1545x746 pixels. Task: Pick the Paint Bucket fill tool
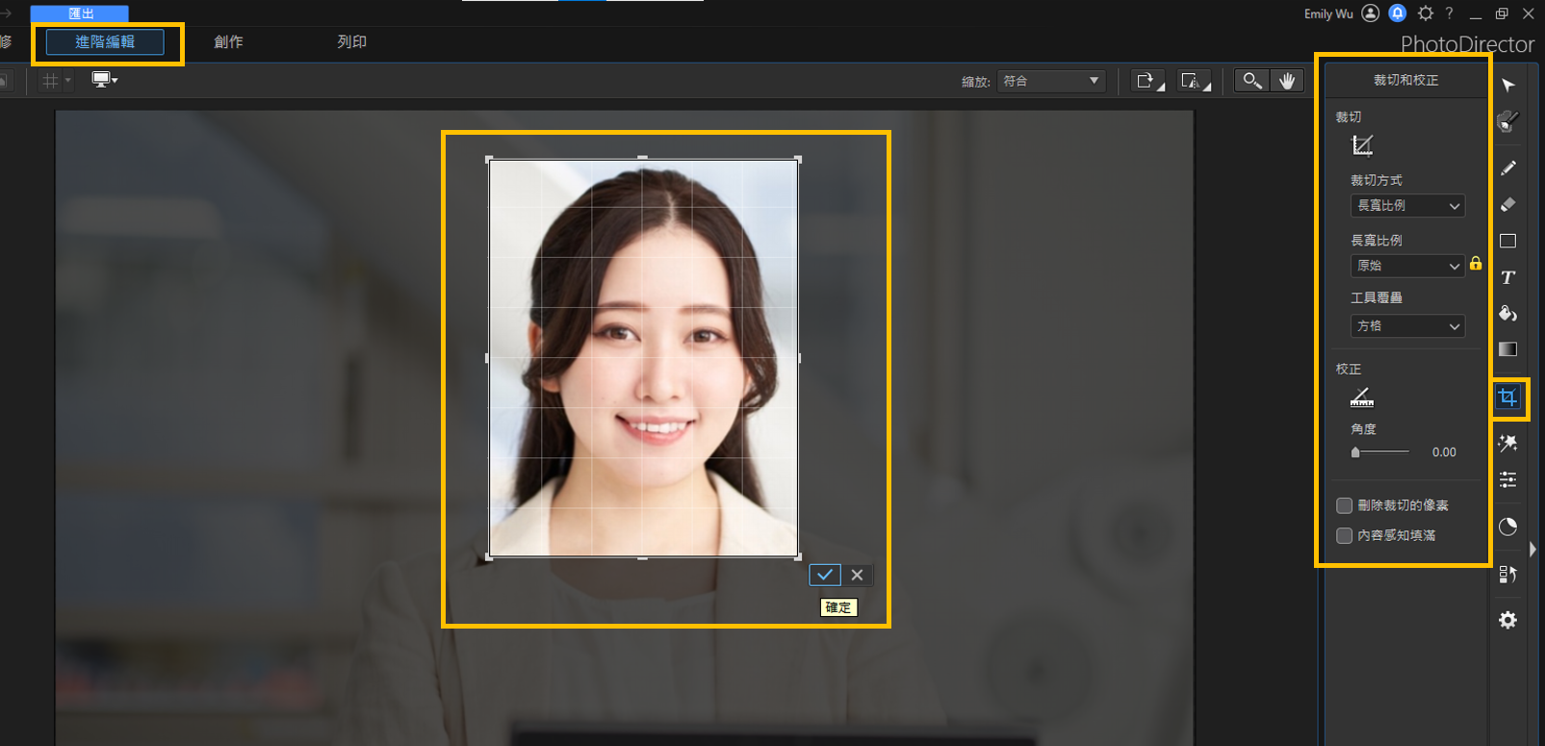1507,314
